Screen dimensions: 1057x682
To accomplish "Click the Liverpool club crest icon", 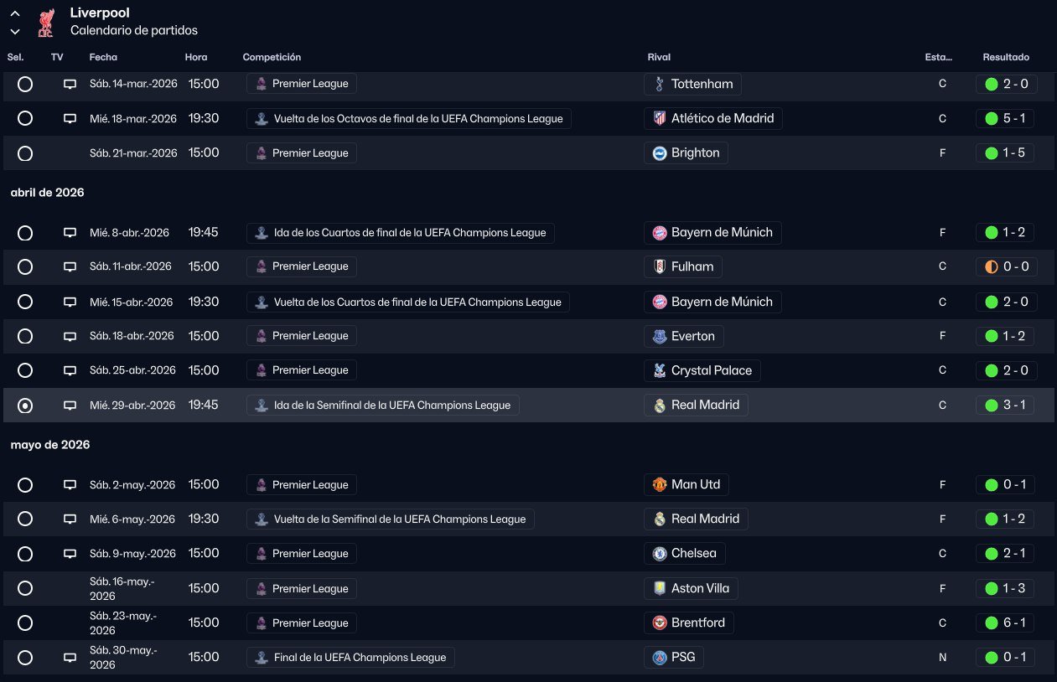I will point(45,23).
